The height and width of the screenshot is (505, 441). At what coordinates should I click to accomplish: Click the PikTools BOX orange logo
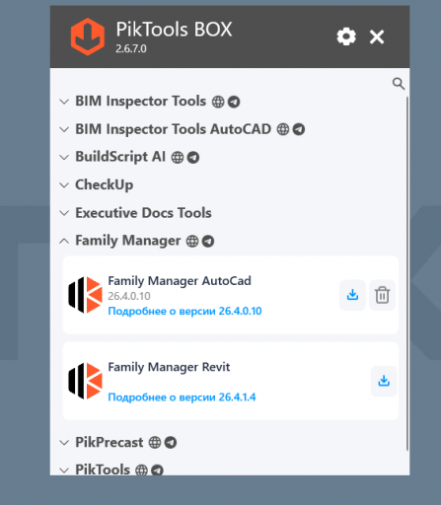click(x=88, y=36)
